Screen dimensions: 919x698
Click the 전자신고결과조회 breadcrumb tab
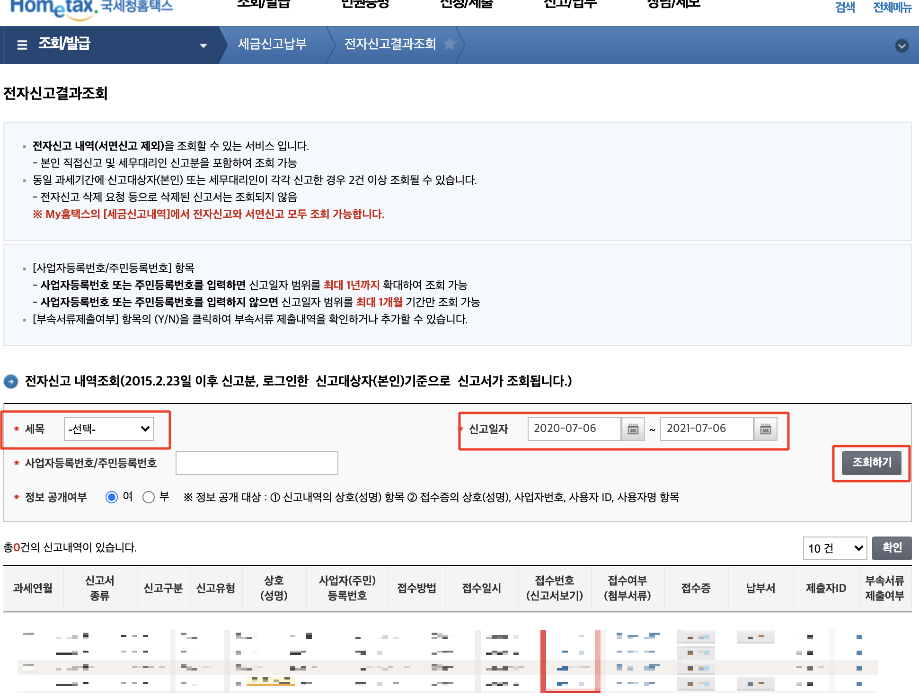(x=390, y=44)
